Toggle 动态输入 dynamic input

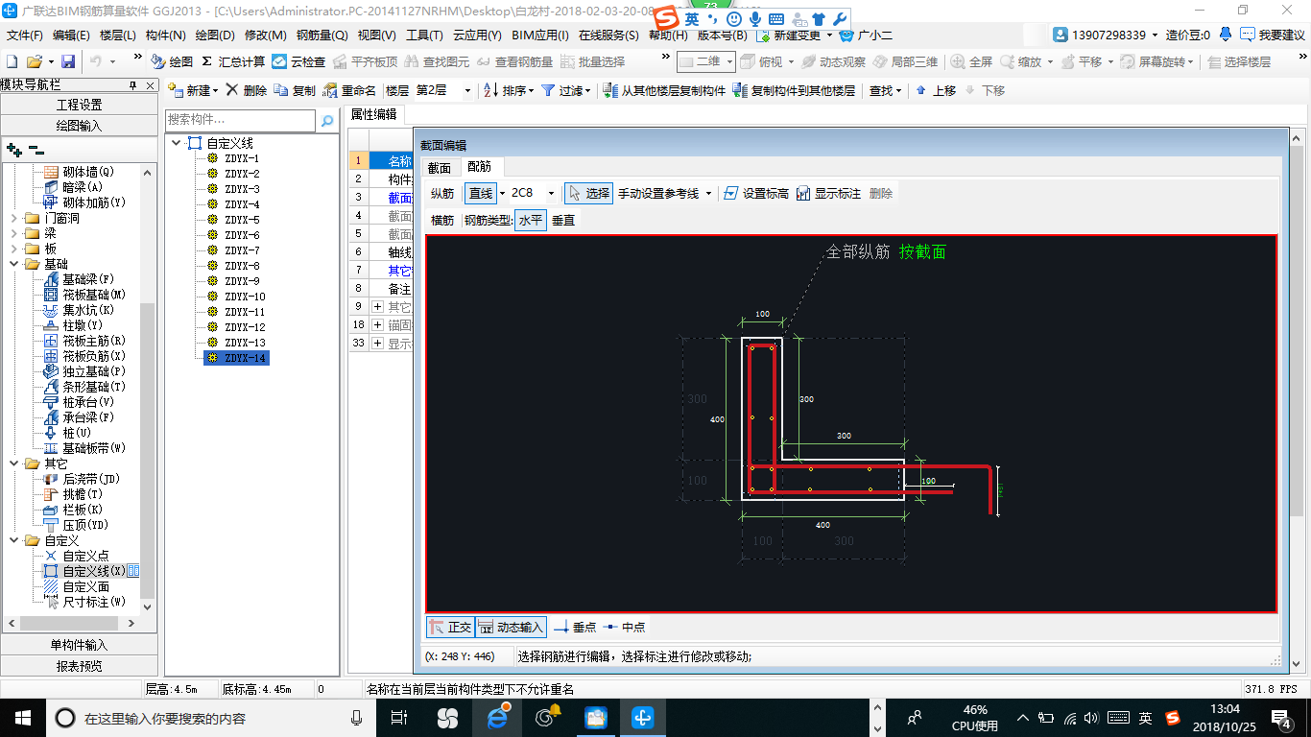(x=512, y=627)
